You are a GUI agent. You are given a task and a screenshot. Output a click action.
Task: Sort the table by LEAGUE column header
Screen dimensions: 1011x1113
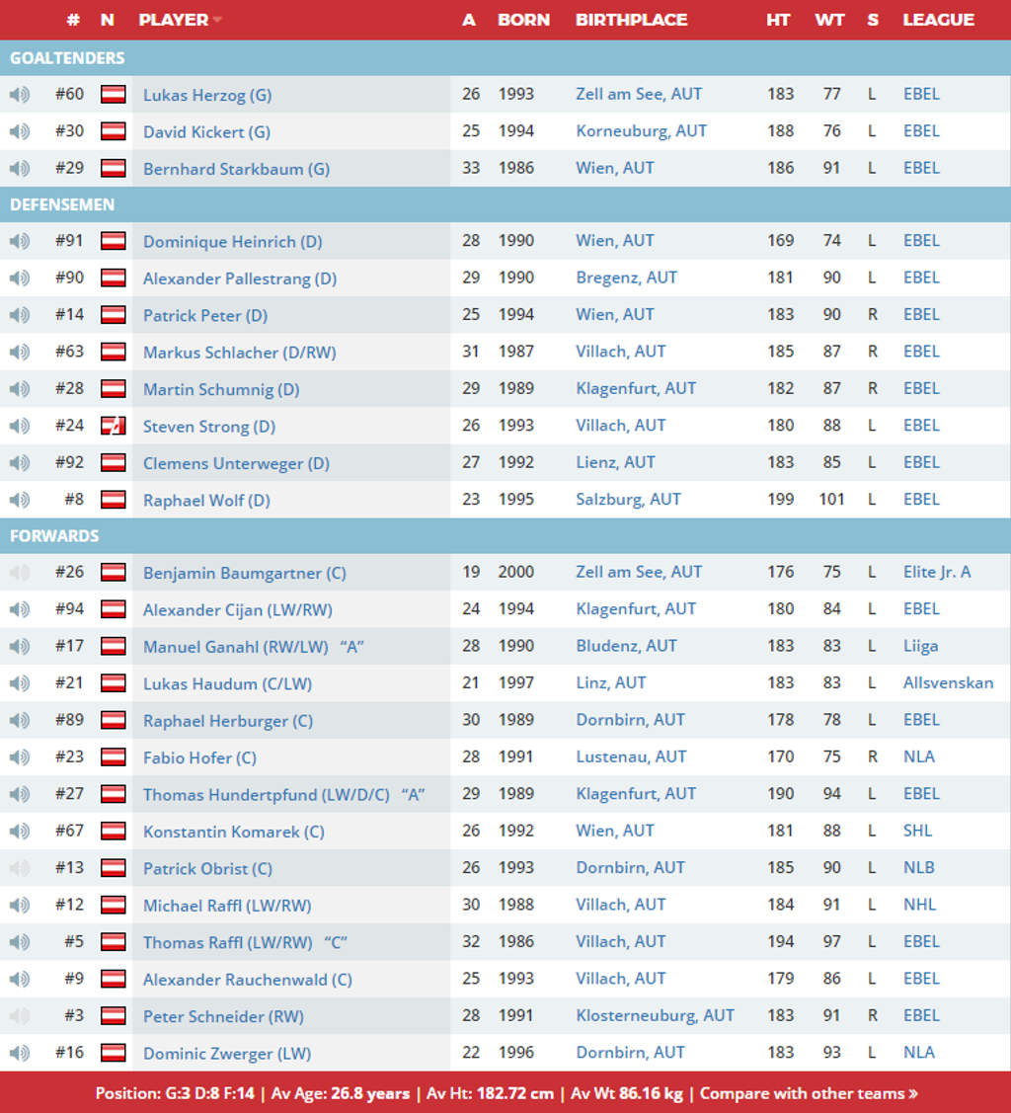pos(938,20)
